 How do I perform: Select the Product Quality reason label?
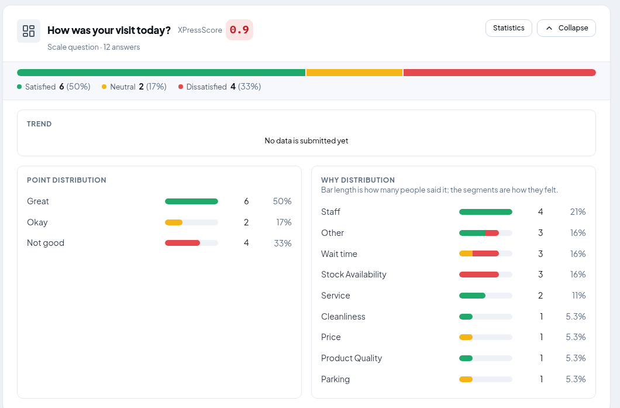[x=352, y=358]
